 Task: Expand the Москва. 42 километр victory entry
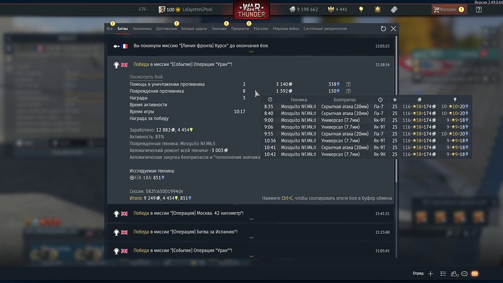click(251, 214)
